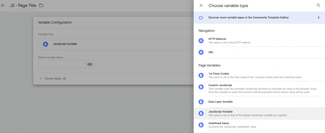Click the selected JavaScript Variable type box
This screenshot has width=325, height=133.
click(x=114, y=44)
